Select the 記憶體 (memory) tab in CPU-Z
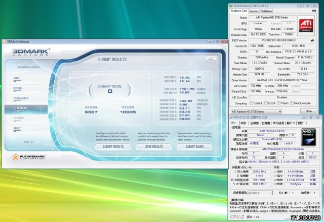This screenshot has height=222, width=324. (266, 123)
